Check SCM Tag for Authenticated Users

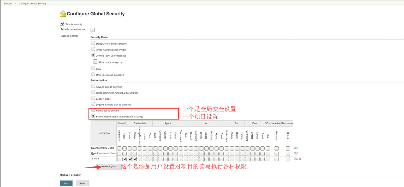point(268,154)
